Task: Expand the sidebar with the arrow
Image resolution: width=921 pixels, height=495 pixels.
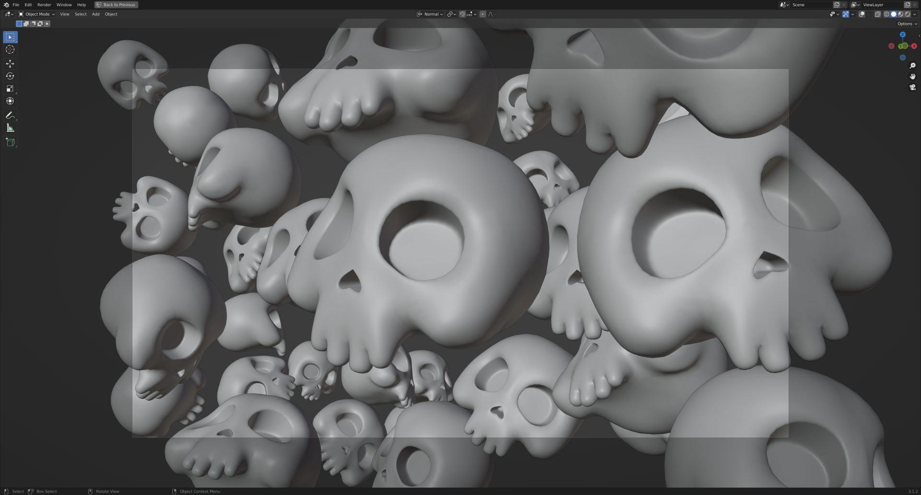Action: point(919,36)
